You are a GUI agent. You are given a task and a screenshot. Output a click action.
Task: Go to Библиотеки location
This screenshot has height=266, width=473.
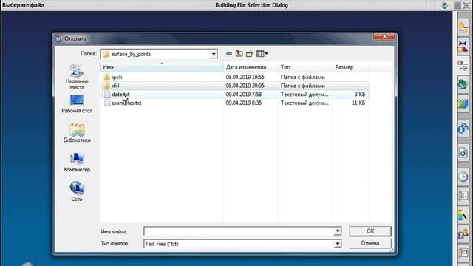77,133
